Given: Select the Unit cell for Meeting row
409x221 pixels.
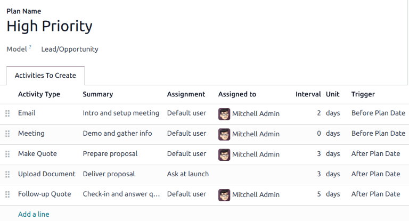Looking at the screenshot, I should [x=333, y=134].
